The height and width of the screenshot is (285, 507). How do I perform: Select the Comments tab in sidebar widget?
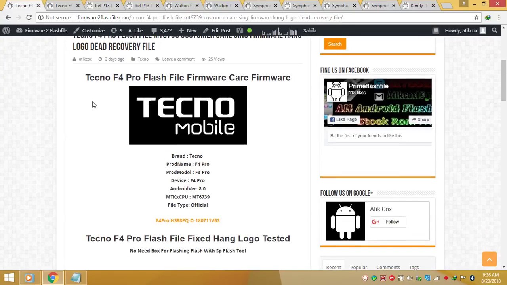coord(388,267)
